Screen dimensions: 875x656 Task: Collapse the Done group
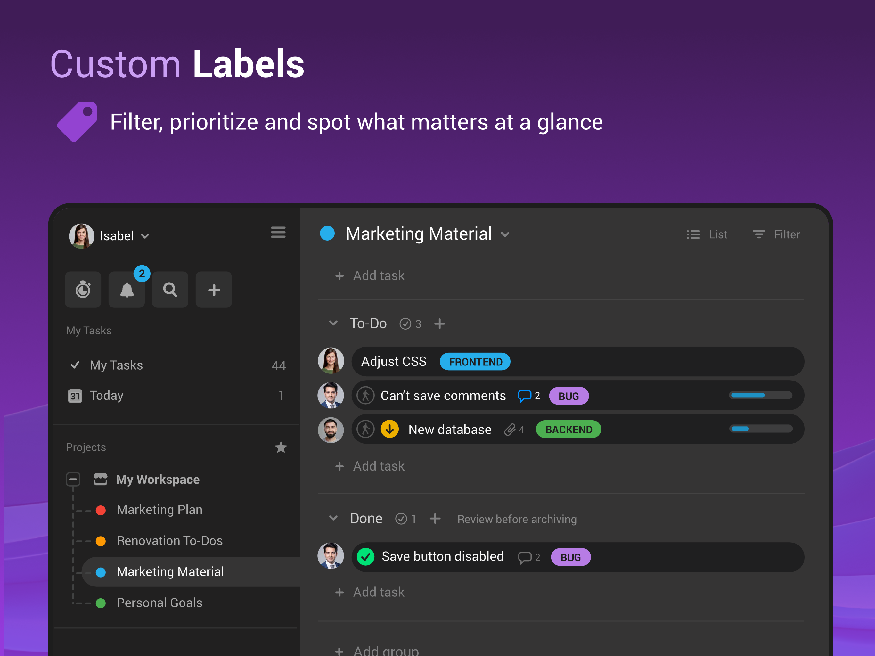click(x=333, y=518)
